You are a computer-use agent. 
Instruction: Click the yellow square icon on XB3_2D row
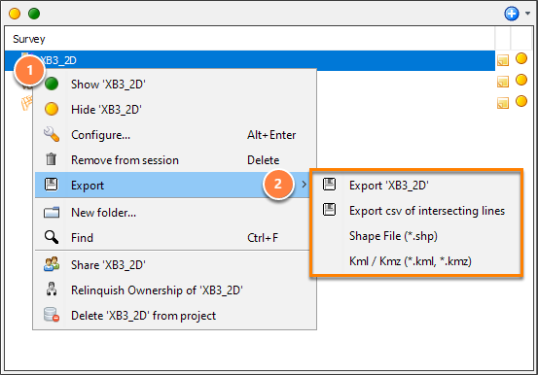click(x=503, y=60)
